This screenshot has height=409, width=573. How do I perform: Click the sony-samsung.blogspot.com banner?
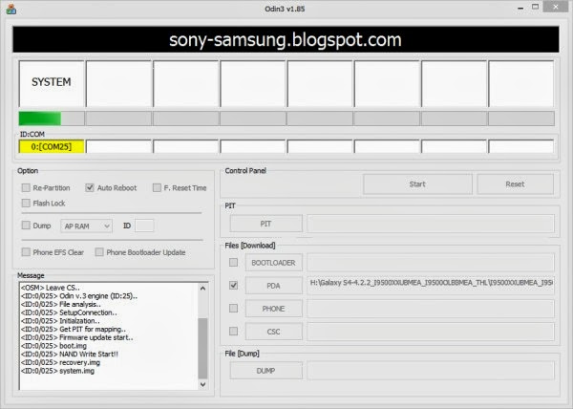(x=286, y=39)
